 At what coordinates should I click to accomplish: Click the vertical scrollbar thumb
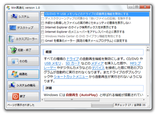click(x=148, y=50)
